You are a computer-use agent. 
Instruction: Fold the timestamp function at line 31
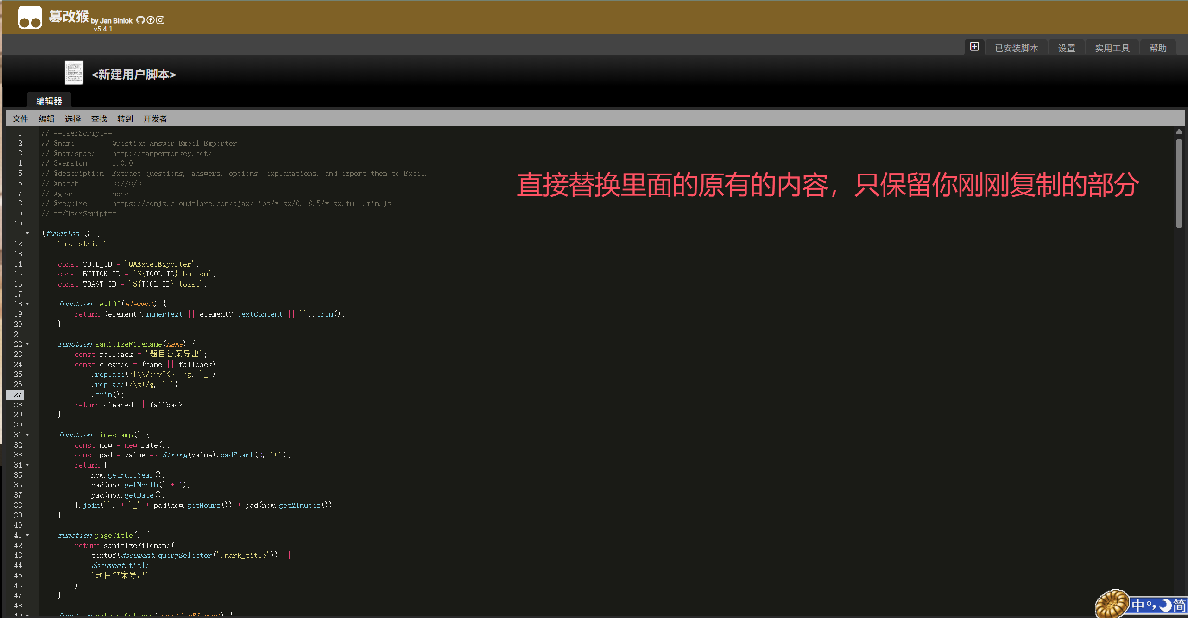27,435
